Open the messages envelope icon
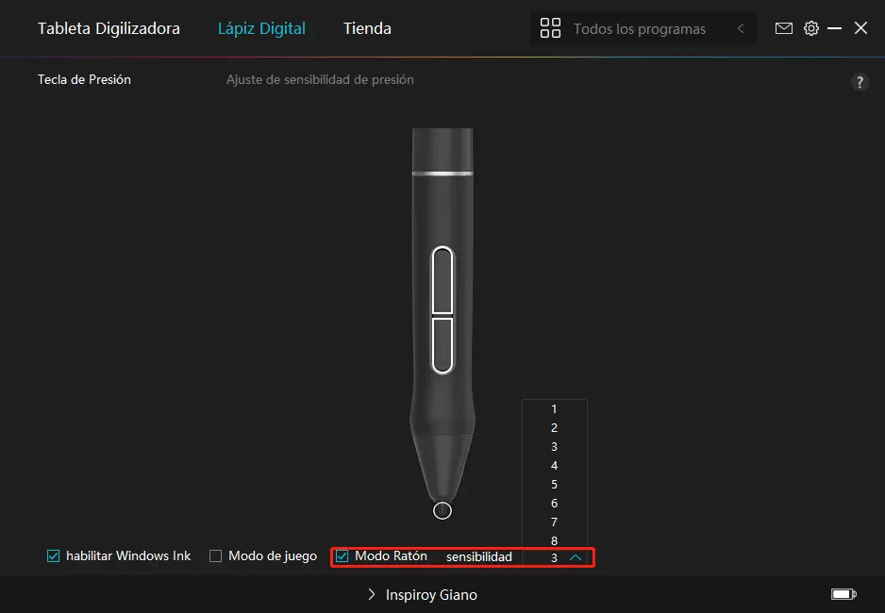The width and height of the screenshot is (885, 613). tap(783, 28)
